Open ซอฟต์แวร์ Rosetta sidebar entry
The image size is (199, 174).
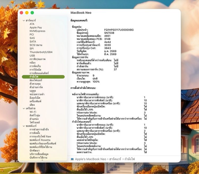click(x=40, y=140)
